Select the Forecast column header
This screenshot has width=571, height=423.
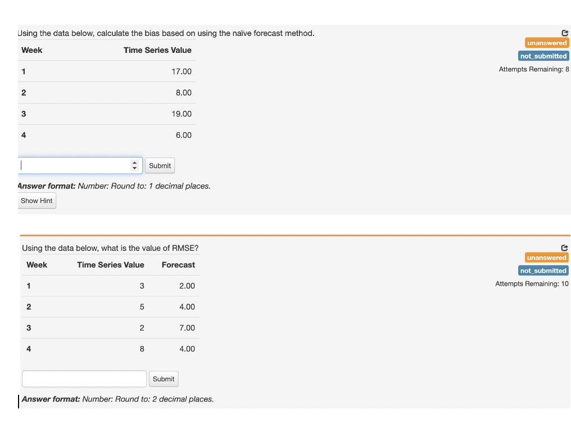178,264
